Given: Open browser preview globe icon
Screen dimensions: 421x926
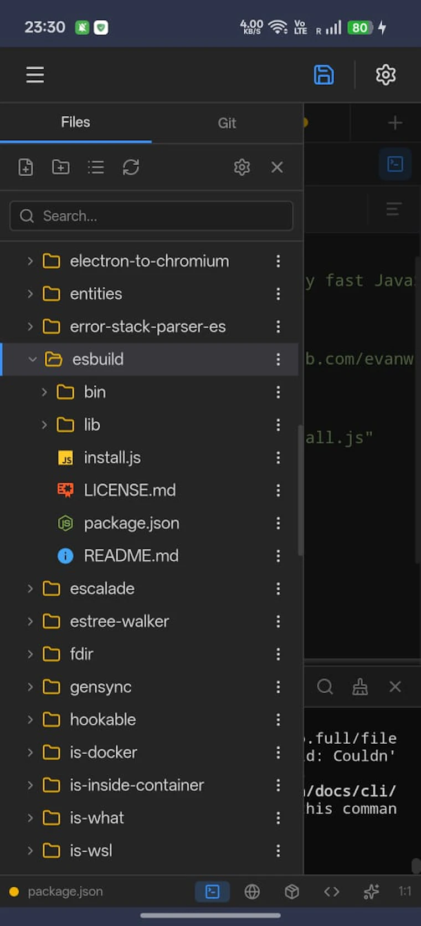Looking at the screenshot, I should (252, 891).
